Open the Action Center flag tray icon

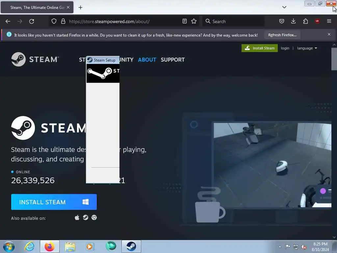288,246
